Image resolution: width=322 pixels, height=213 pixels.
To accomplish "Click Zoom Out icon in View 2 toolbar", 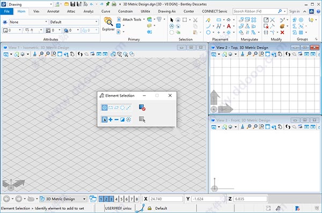I will [x=255, y=54].
